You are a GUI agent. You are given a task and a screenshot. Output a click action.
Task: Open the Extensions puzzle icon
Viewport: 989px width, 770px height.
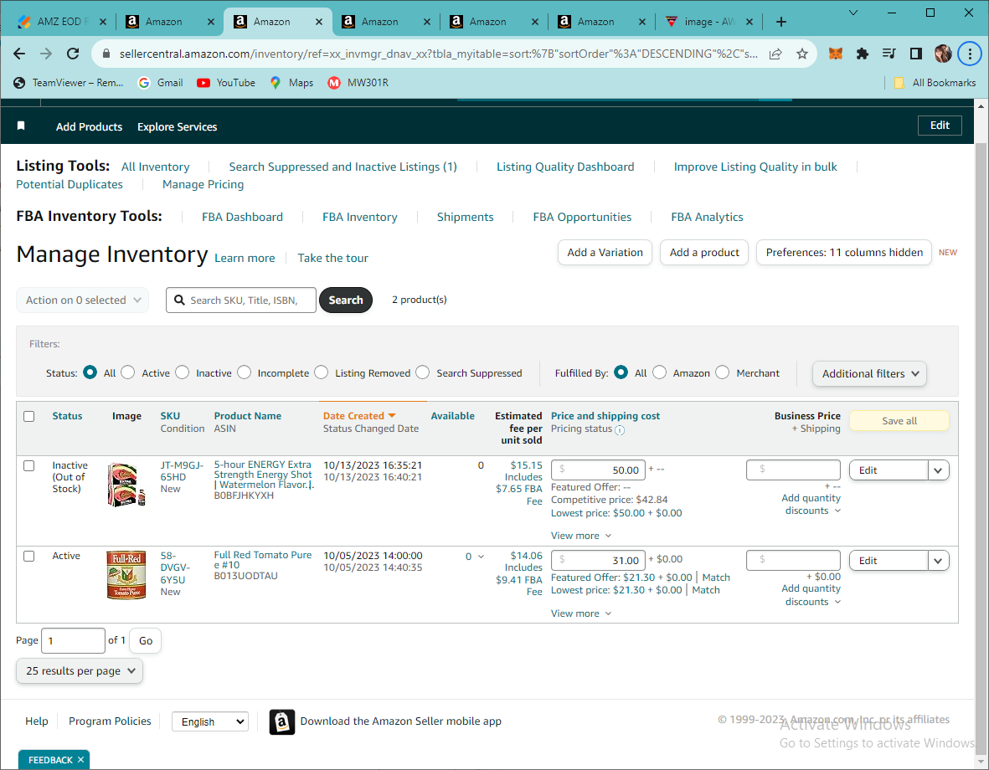point(863,54)
